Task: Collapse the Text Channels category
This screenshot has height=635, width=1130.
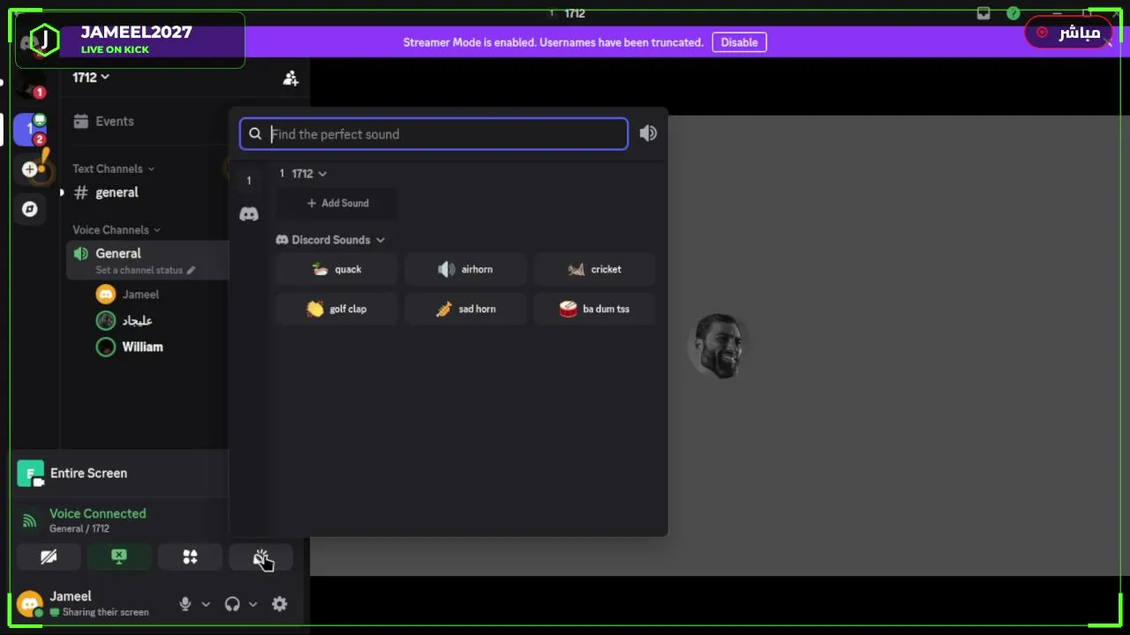Action: pos(113,168)
